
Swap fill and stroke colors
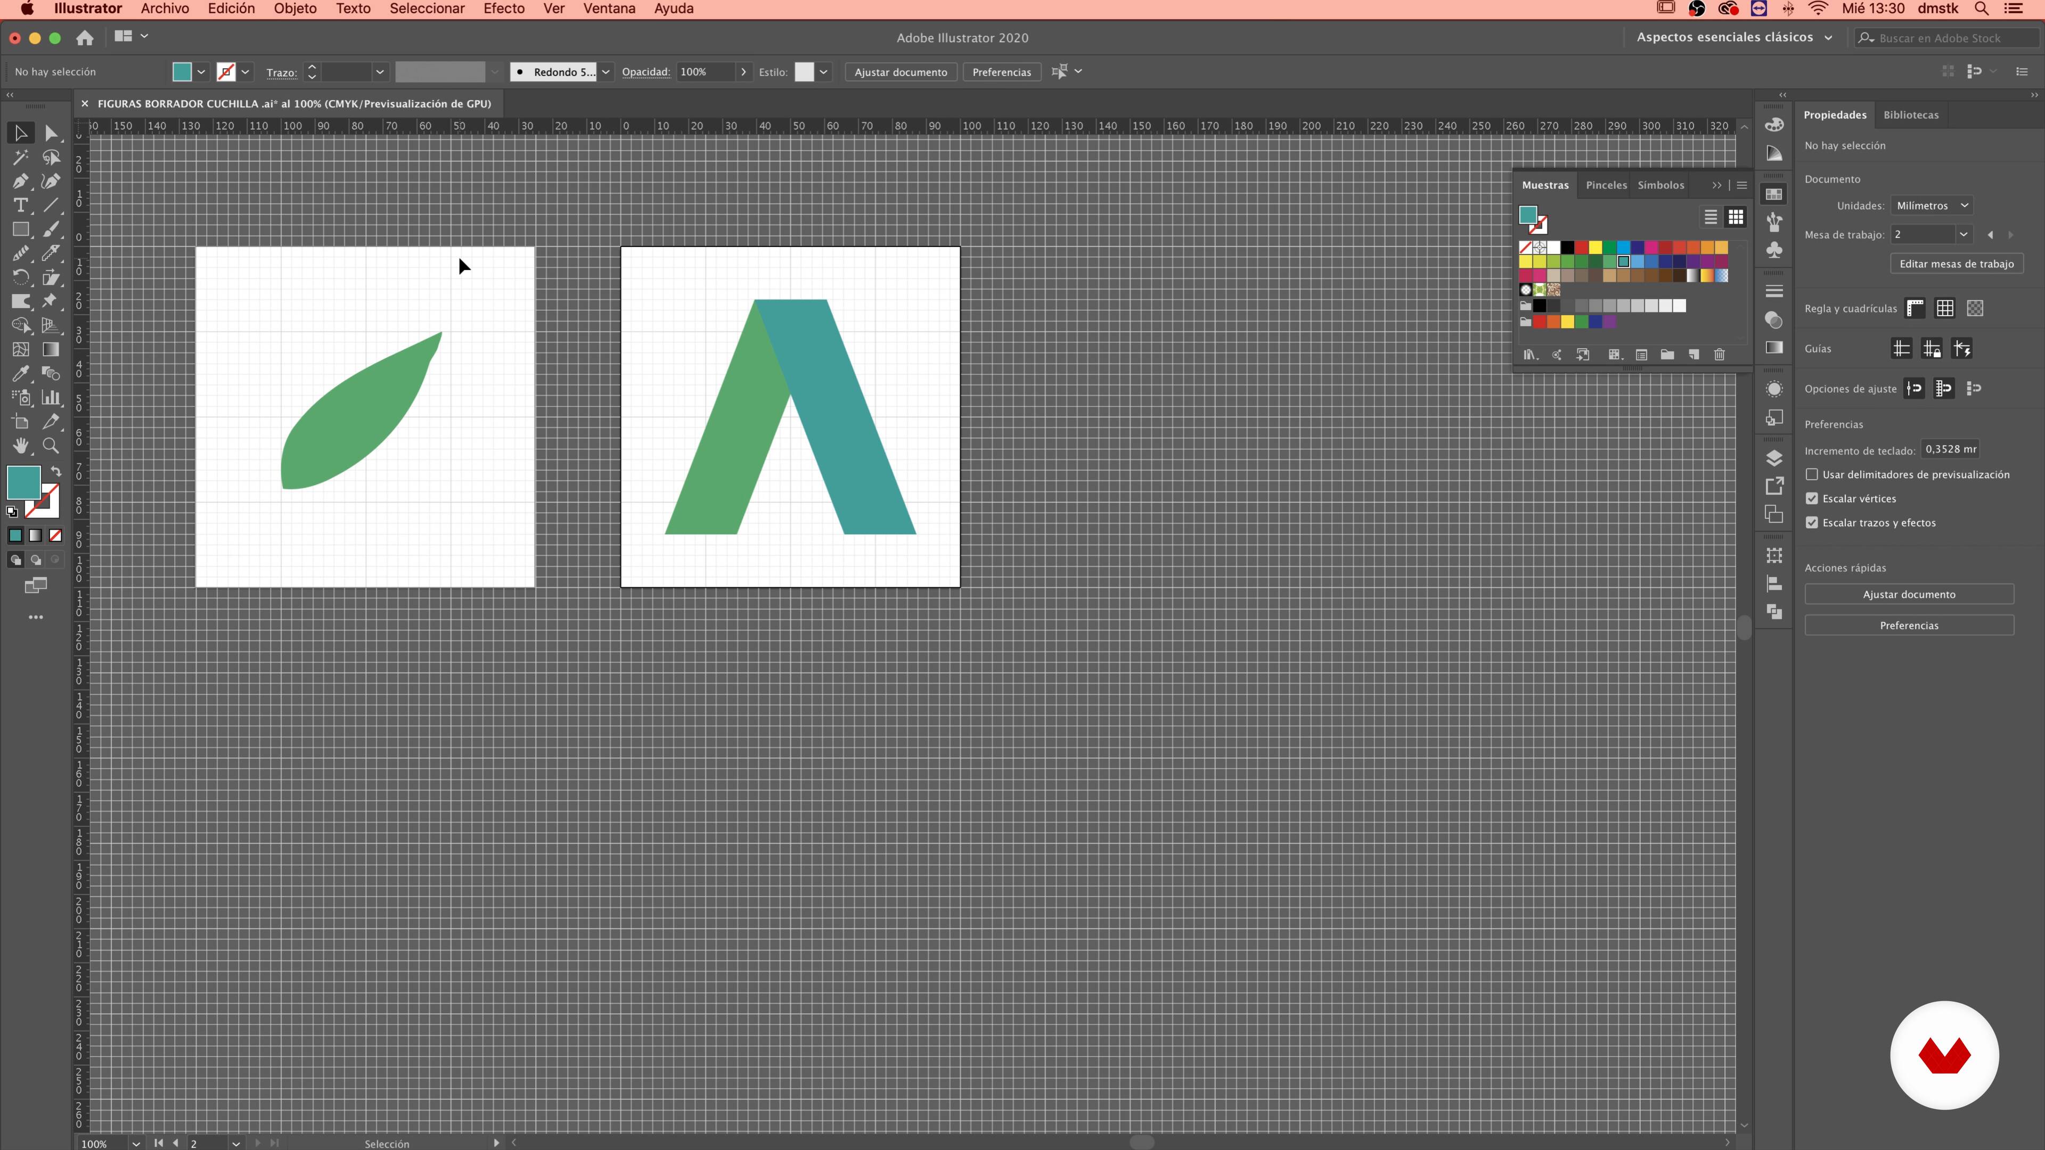(x=55, y=471)
